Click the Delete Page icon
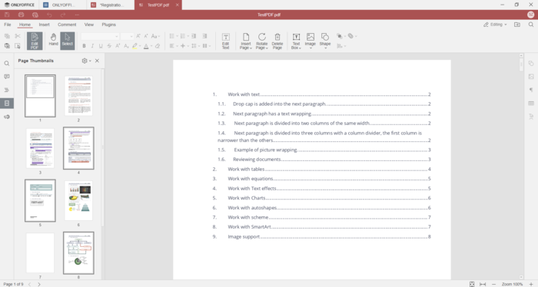Viewport: 538px width, 287px height. [277, 41]
